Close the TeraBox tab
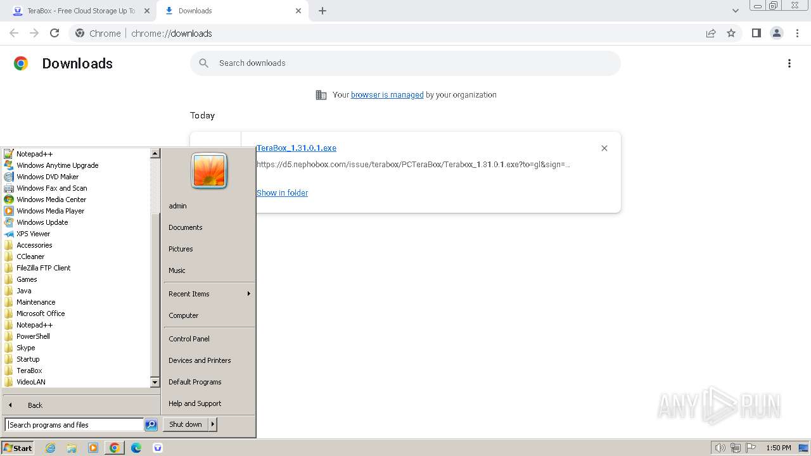This screenshot has width=811, height=456. 146,11
